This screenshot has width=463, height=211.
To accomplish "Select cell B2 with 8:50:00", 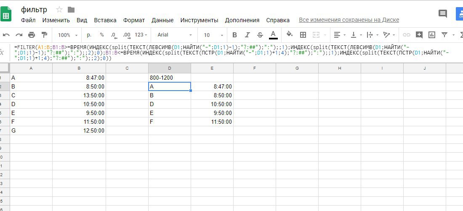I will (x=79, y=86).
